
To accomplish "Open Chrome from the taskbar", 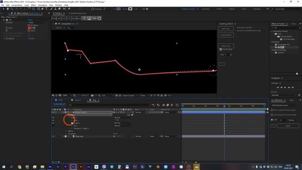I will click(19, 167).
